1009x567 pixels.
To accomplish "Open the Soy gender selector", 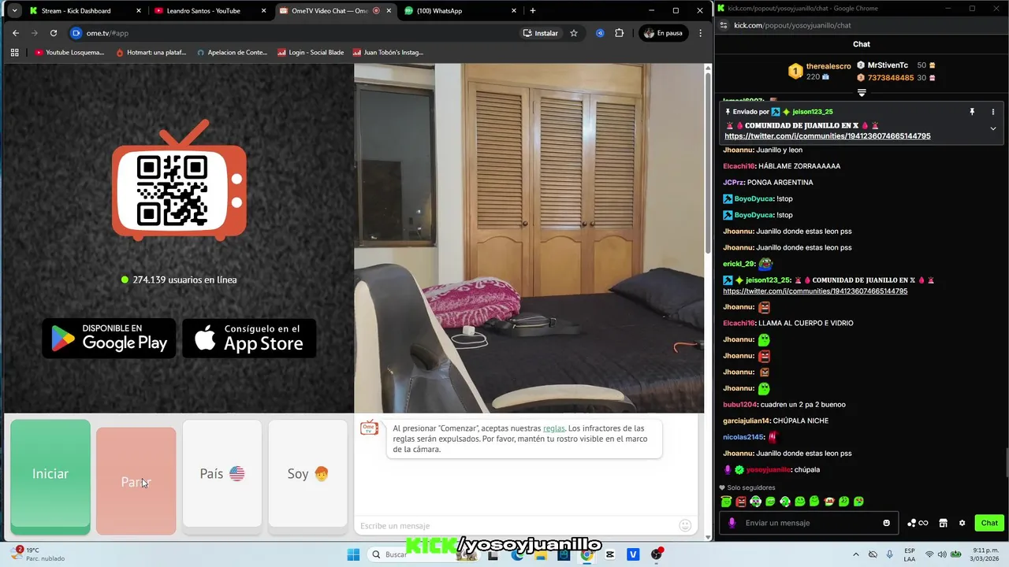I will coord(307,473).
